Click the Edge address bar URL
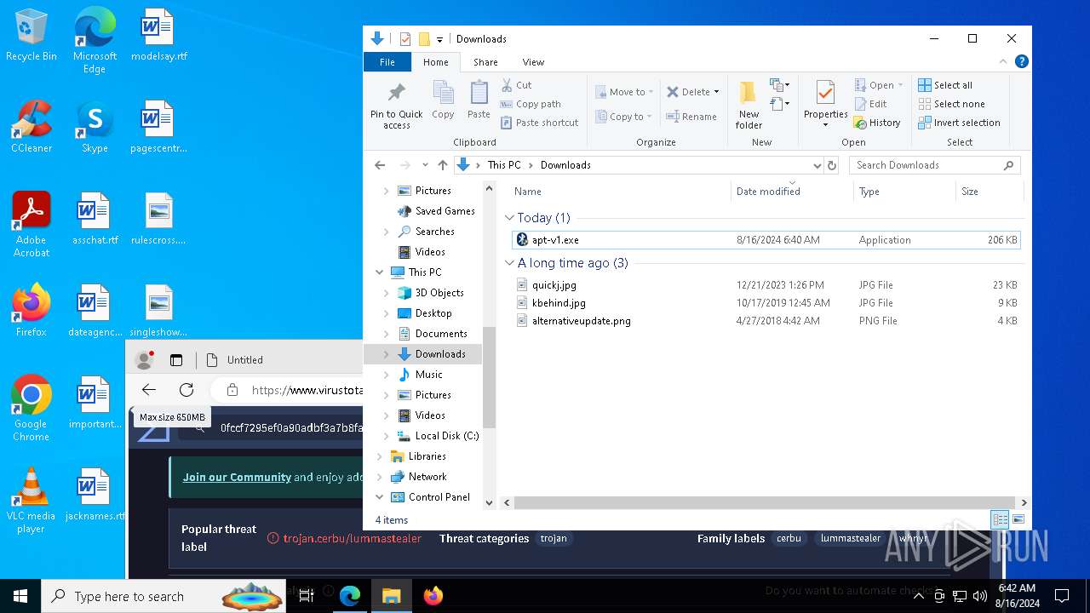1090x613 pixels. pos(307,390)
